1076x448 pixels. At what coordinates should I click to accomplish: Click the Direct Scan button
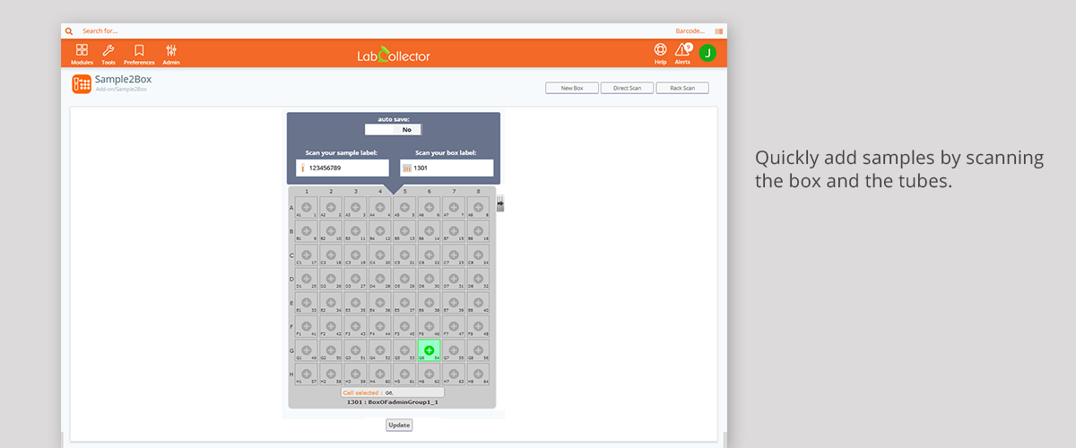627,88
